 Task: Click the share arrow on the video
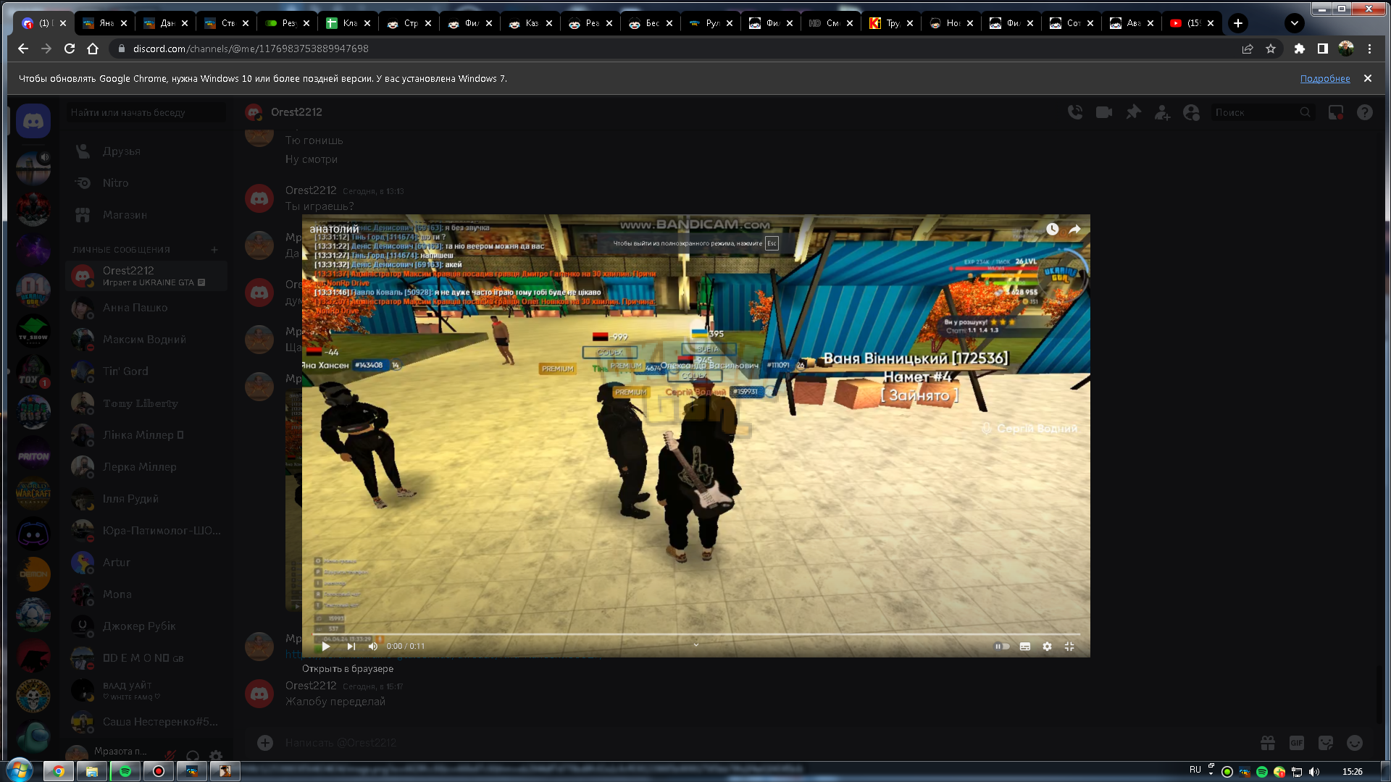tap(1075, 229)
